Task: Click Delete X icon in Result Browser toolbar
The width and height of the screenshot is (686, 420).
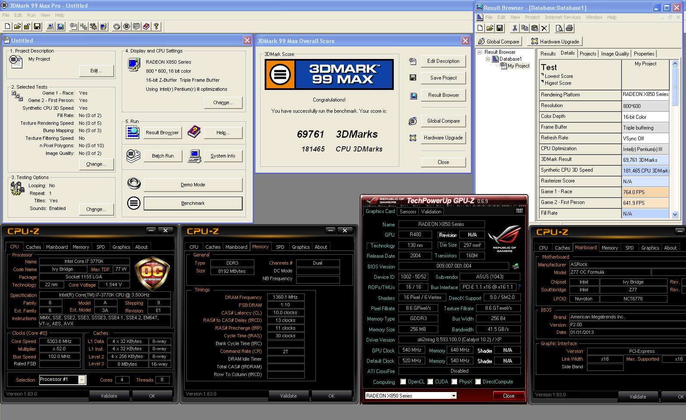Action: (544, 28)
